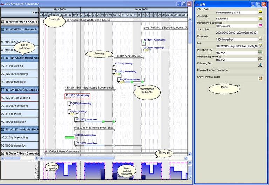Click the Work Order field 5 Nachlieferung XX4S
The width and height of the screenshot is (269, 185).
tap(236, 12)
